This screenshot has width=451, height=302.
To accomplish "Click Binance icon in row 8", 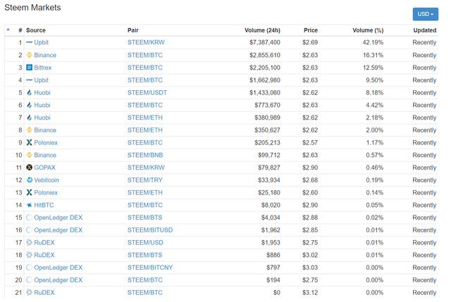I will point(29,130).
